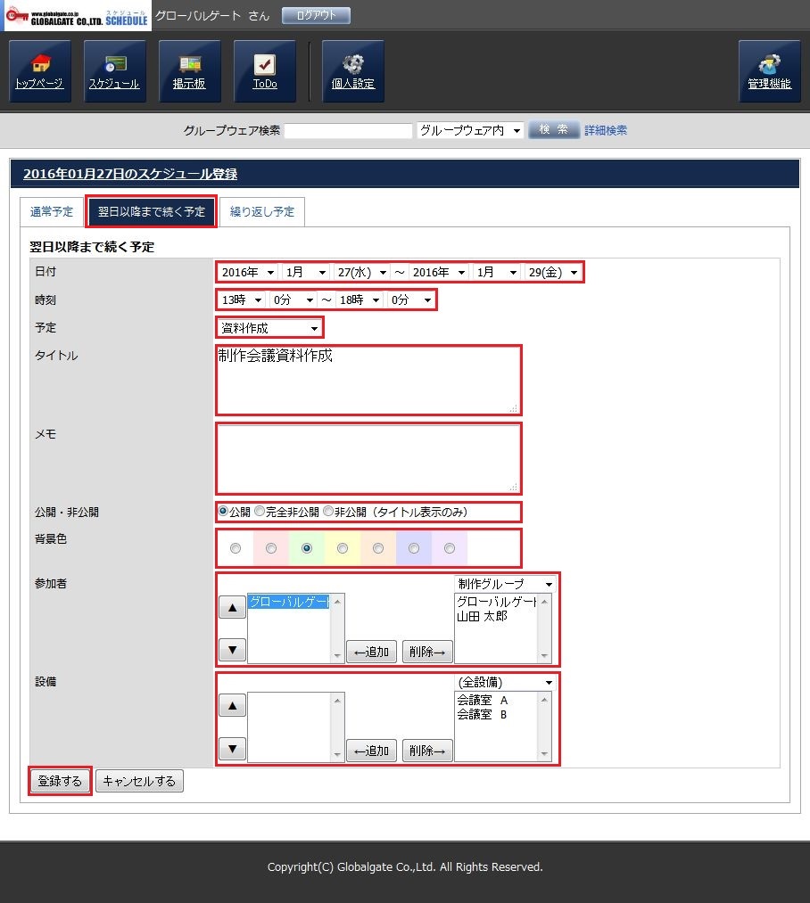The height and width of the screenshot is (903, 810).
Task: Expand the 予定 type dropdown showing 資料作成
Action: tap(269, 328)
